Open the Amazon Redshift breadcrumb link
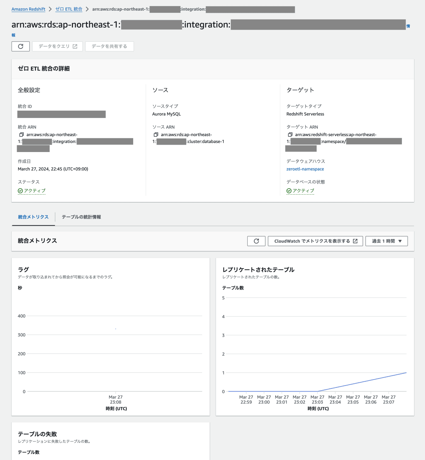 [28, 9]
